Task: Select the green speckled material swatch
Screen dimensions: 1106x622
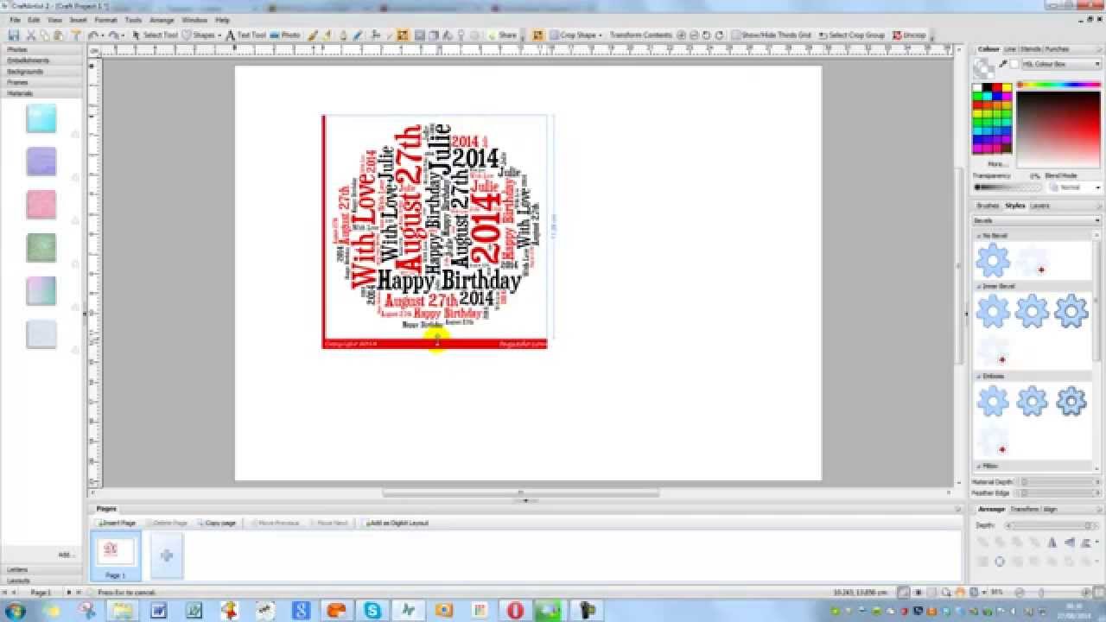Action: click(x=41, y=248)
